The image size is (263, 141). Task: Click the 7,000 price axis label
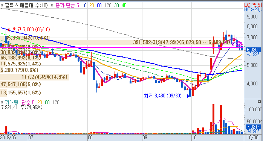[x=252, y=37]
